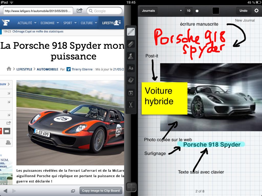Open the pen size value 10
The height and width of the screenshot is (196, 262).
[189, 11]
